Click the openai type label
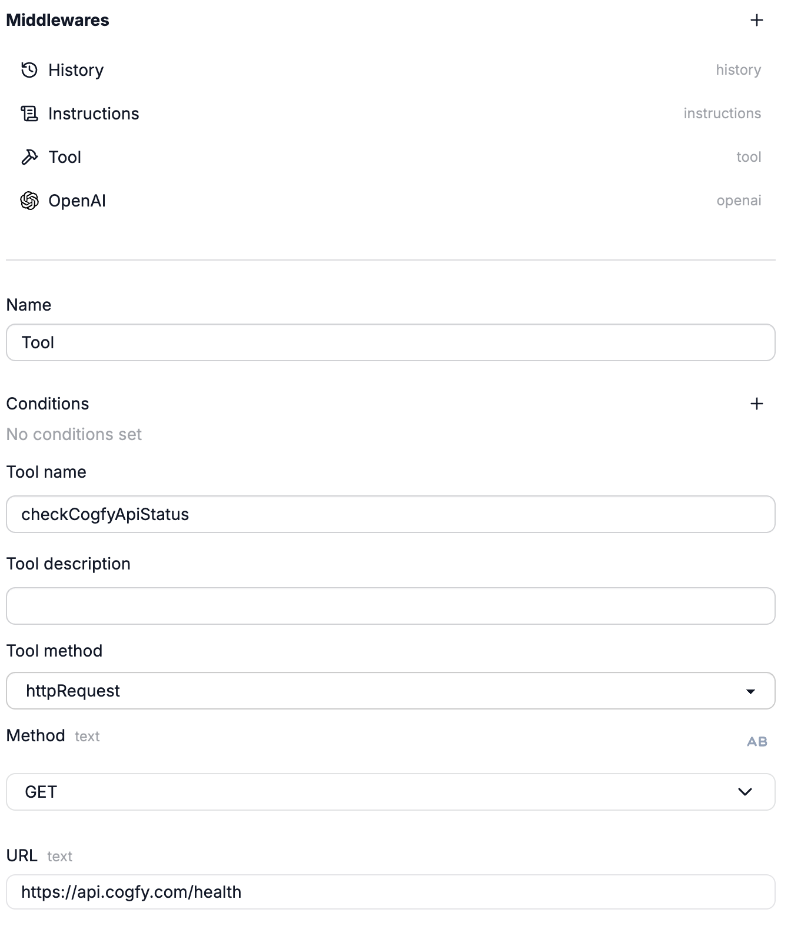 [739, 201]
